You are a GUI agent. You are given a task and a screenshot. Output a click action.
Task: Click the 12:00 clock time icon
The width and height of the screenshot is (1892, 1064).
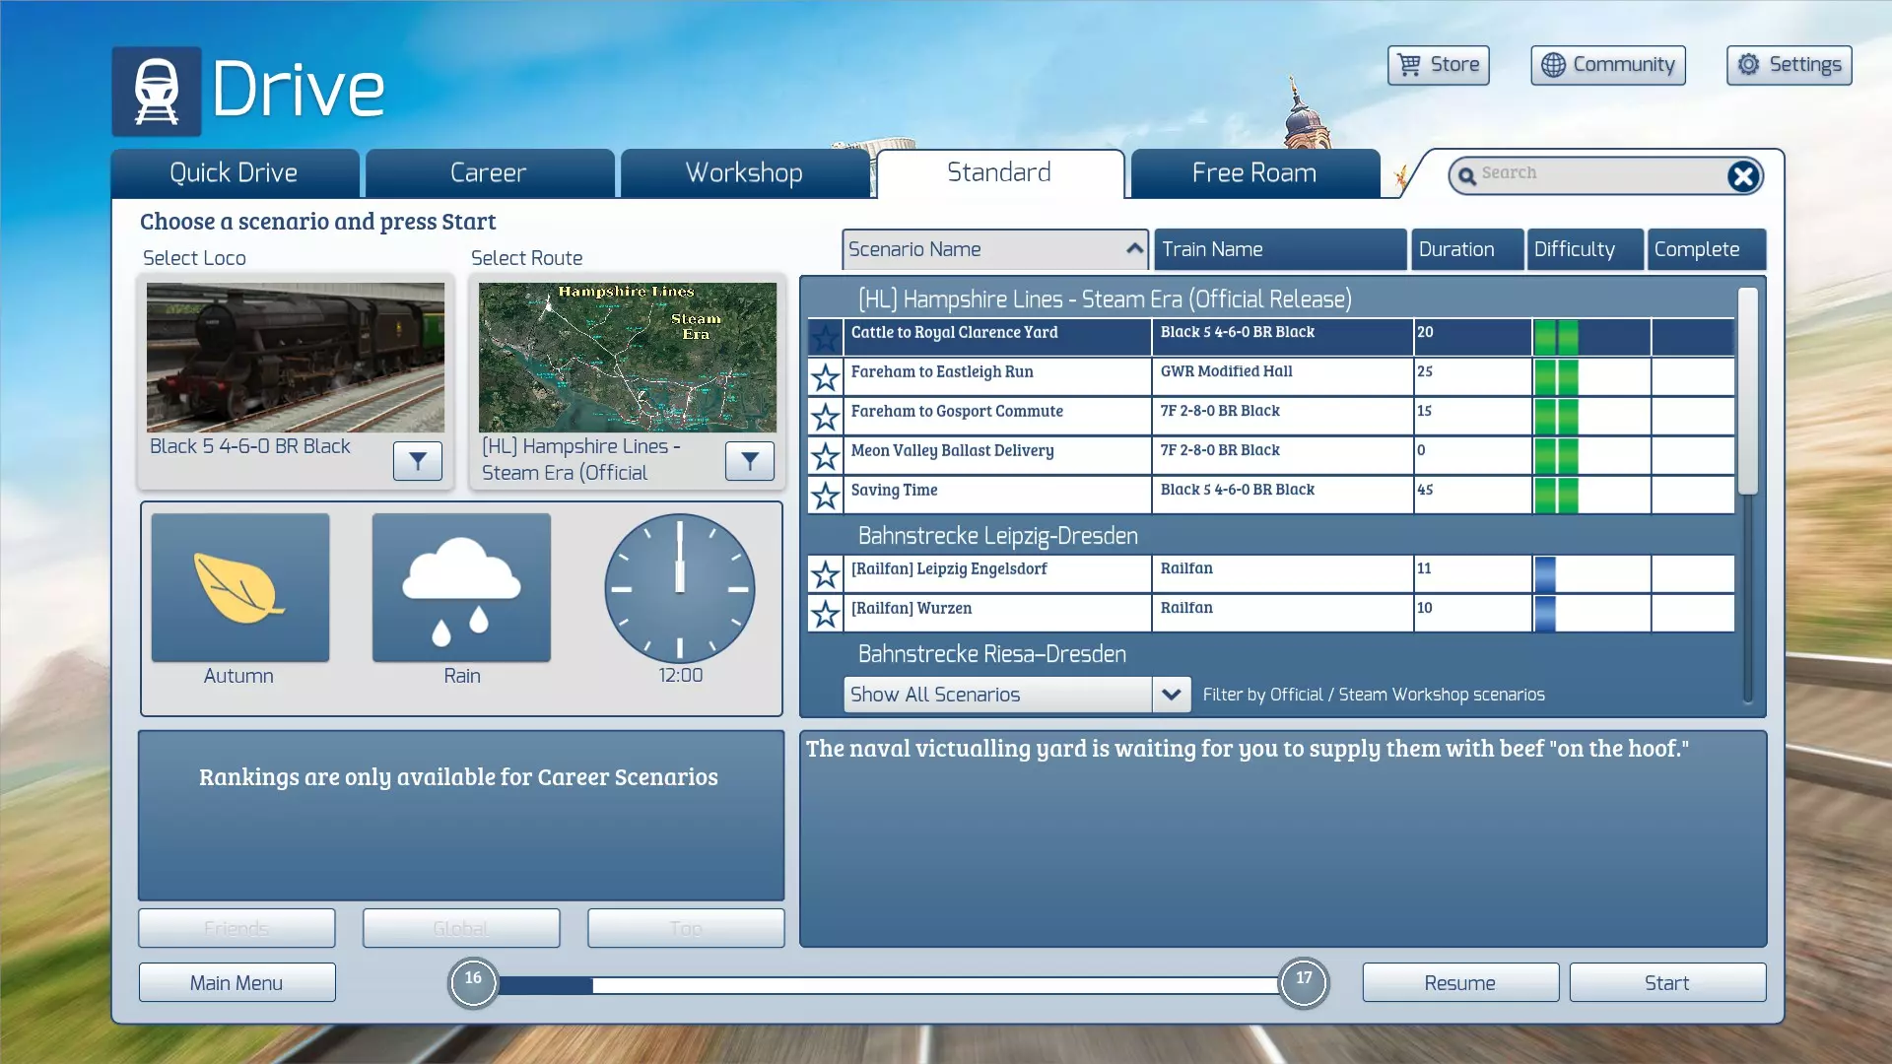point(679,588)
